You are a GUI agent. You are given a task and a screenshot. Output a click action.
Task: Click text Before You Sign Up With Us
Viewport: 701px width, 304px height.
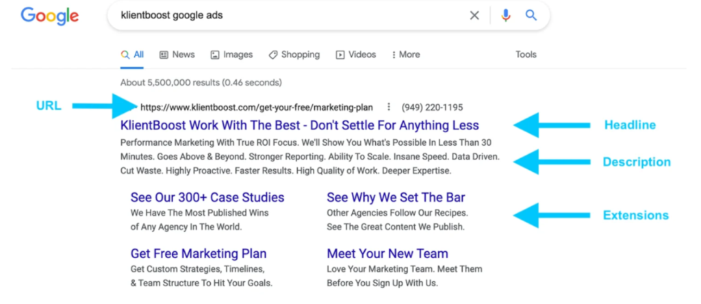click(382, 283)
